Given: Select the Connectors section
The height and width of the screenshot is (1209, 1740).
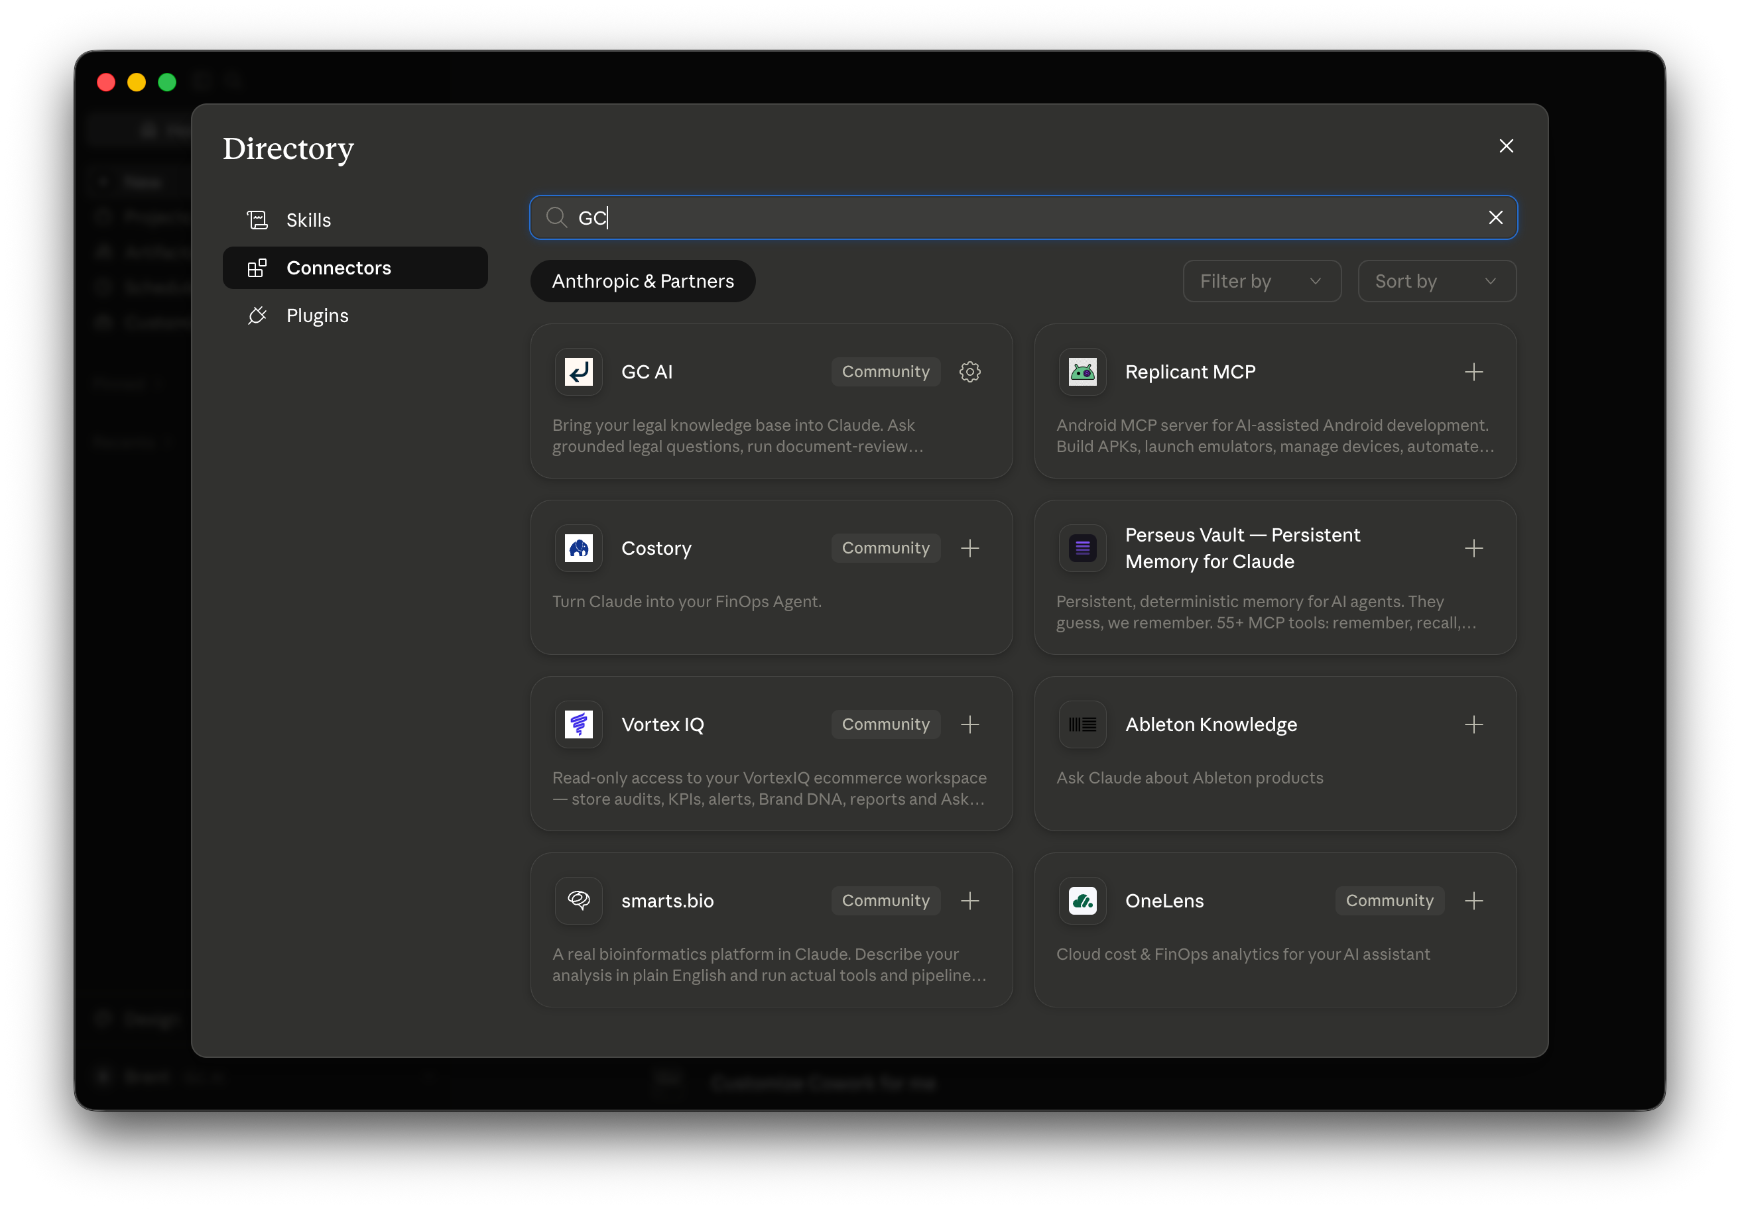Looking at the screenshot, I should pyautogui.click(x=355, y=268).
